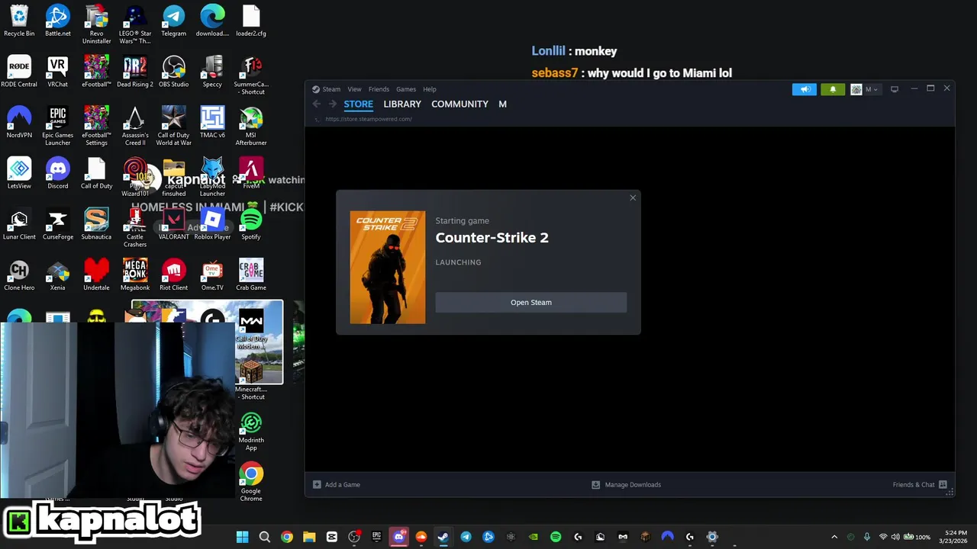Select the VRChat desktop icon
Viewport: 977px width, 549px height.
[x=57, y=72]
